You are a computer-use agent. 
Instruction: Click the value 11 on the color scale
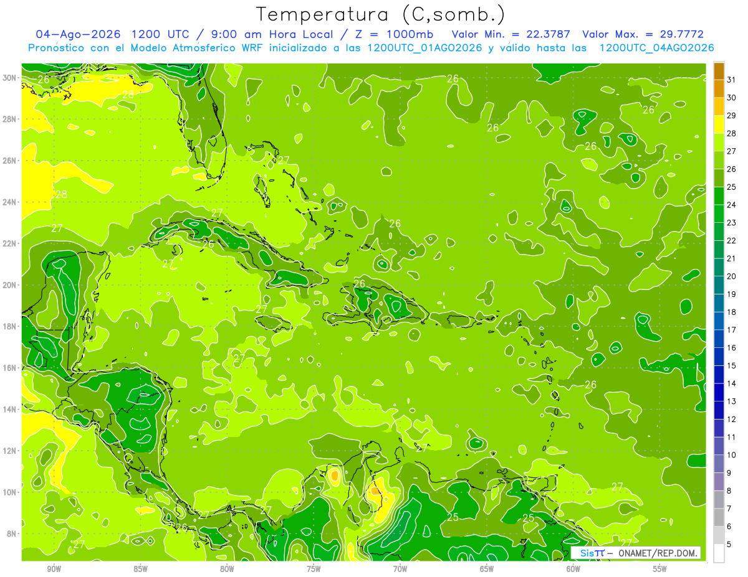click(x=732, y=437)
